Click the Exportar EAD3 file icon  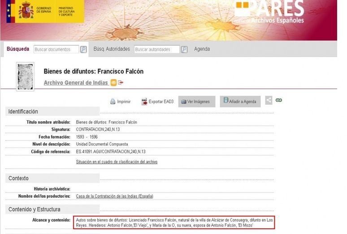pos(144,102)
